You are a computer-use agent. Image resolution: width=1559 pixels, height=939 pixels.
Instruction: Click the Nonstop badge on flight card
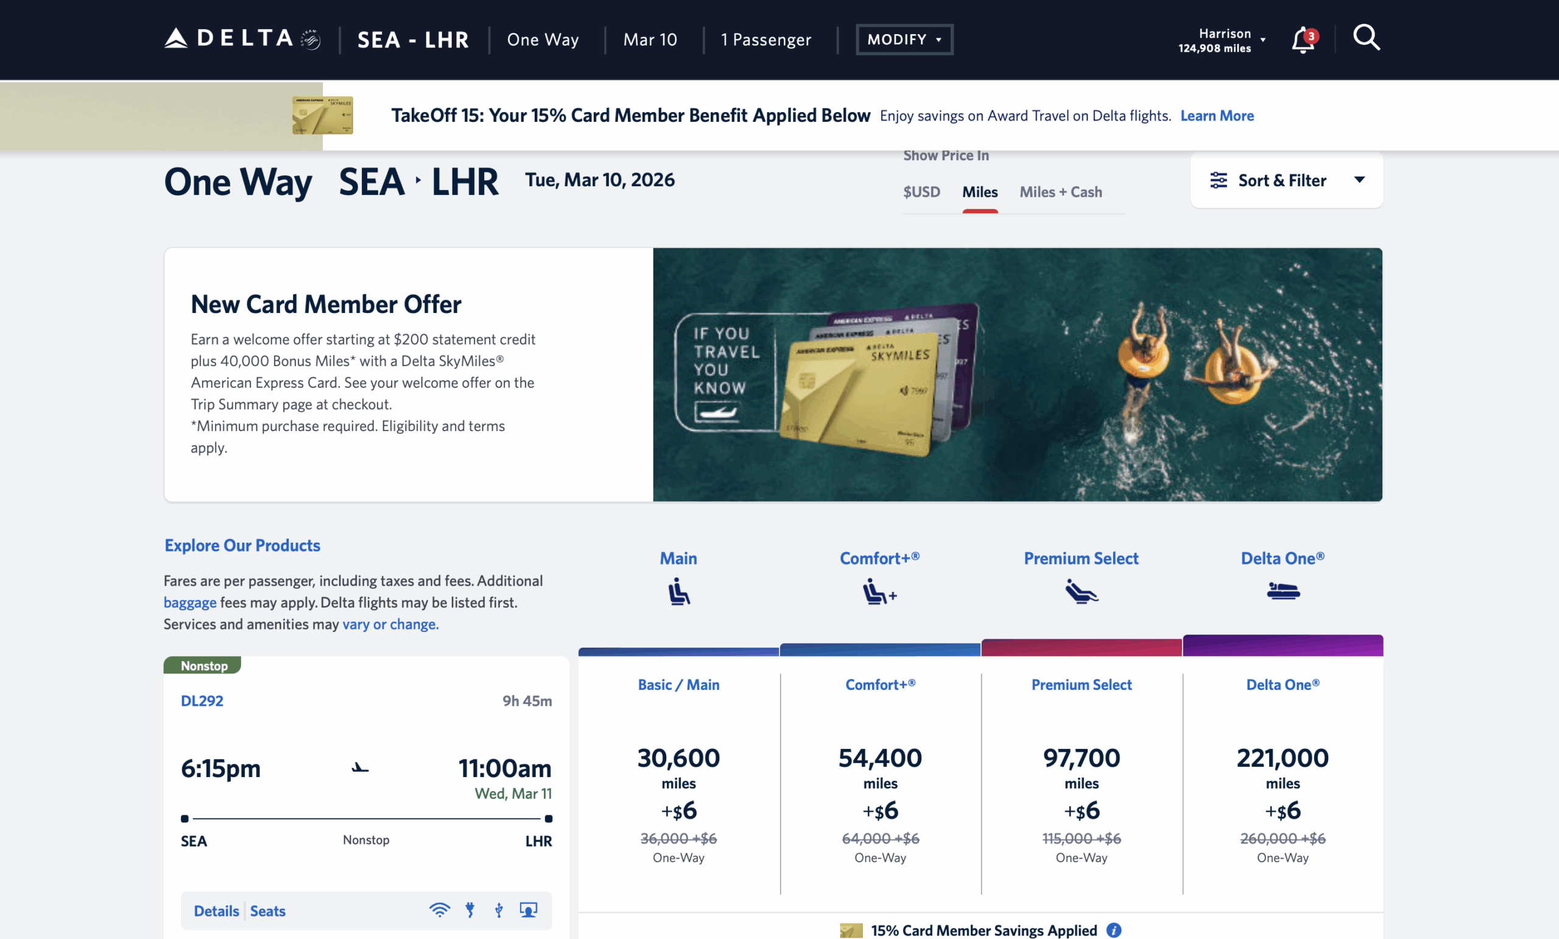tap(202, 665)
